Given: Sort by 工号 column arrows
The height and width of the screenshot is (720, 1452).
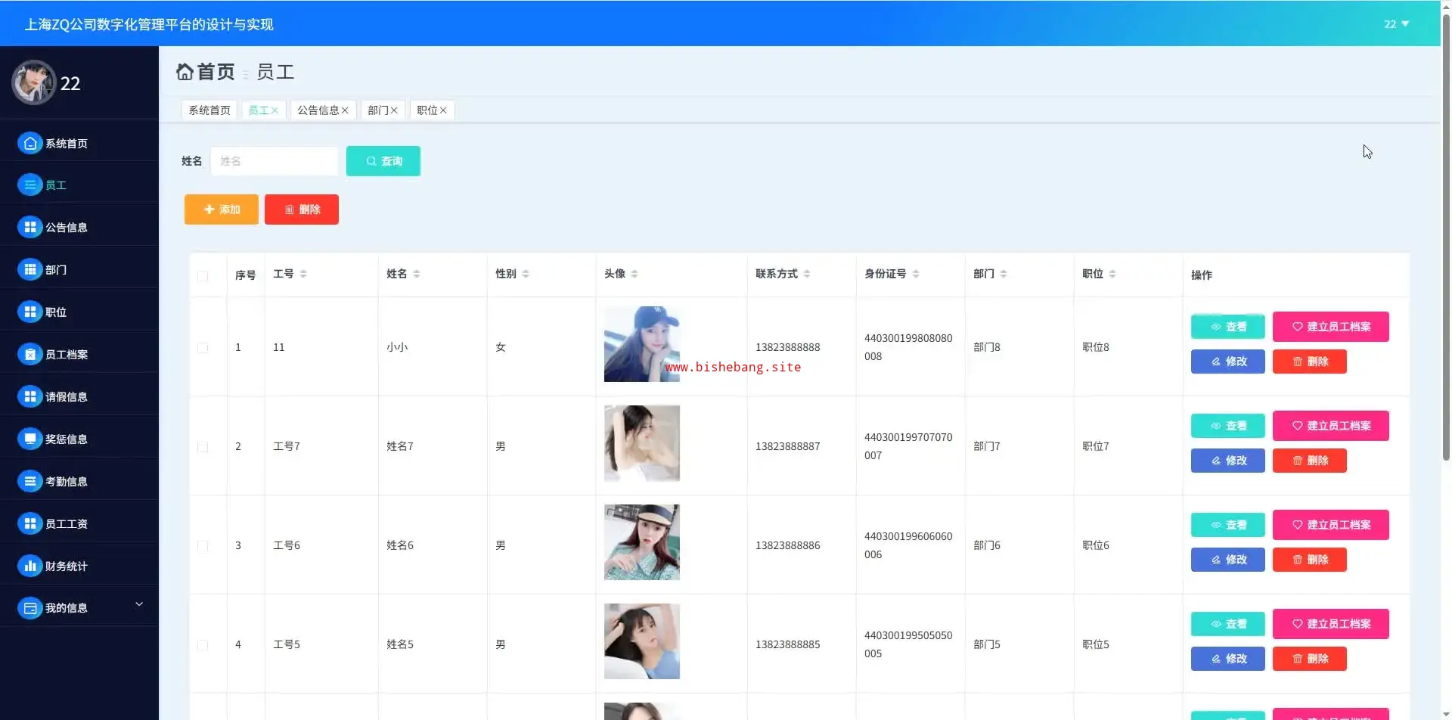Looking at the screenshot, I should pos(303,274).
